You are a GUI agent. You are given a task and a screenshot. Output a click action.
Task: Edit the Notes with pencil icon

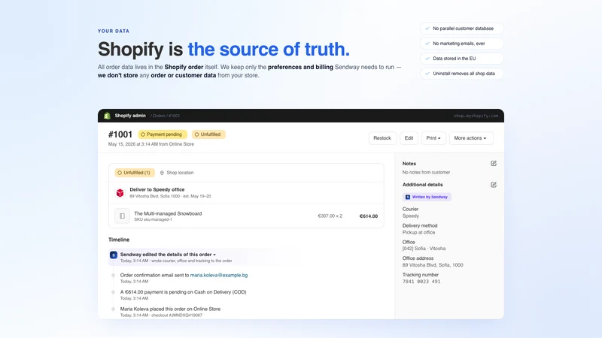point(494,163)
